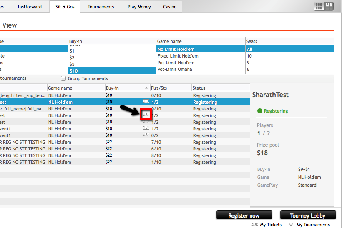Select $2 in Buy-in filter
Screen dimensions: 342x228
(112, 58)
